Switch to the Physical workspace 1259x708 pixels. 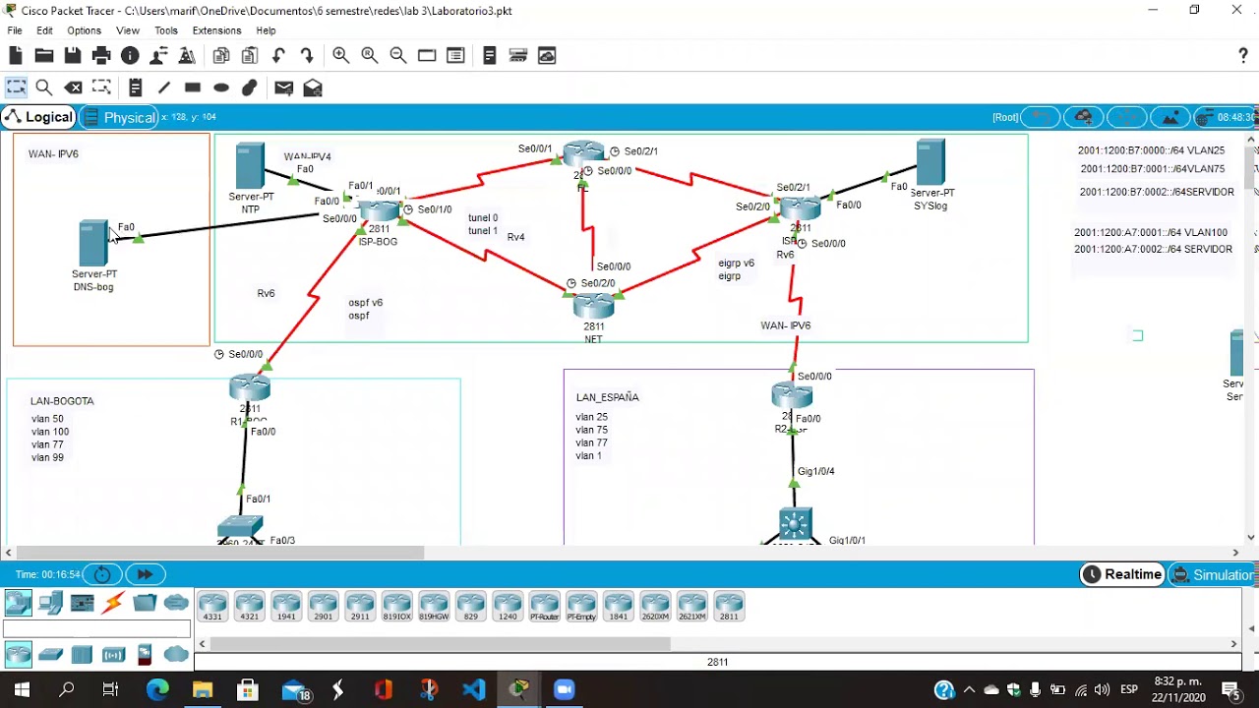[x=120, y=117]
